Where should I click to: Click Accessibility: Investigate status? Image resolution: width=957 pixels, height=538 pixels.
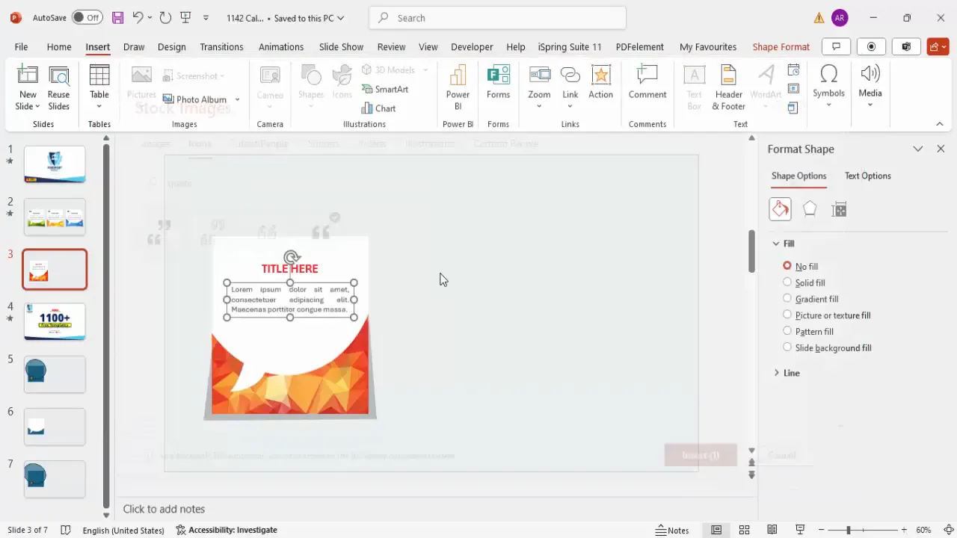(227, 530)
